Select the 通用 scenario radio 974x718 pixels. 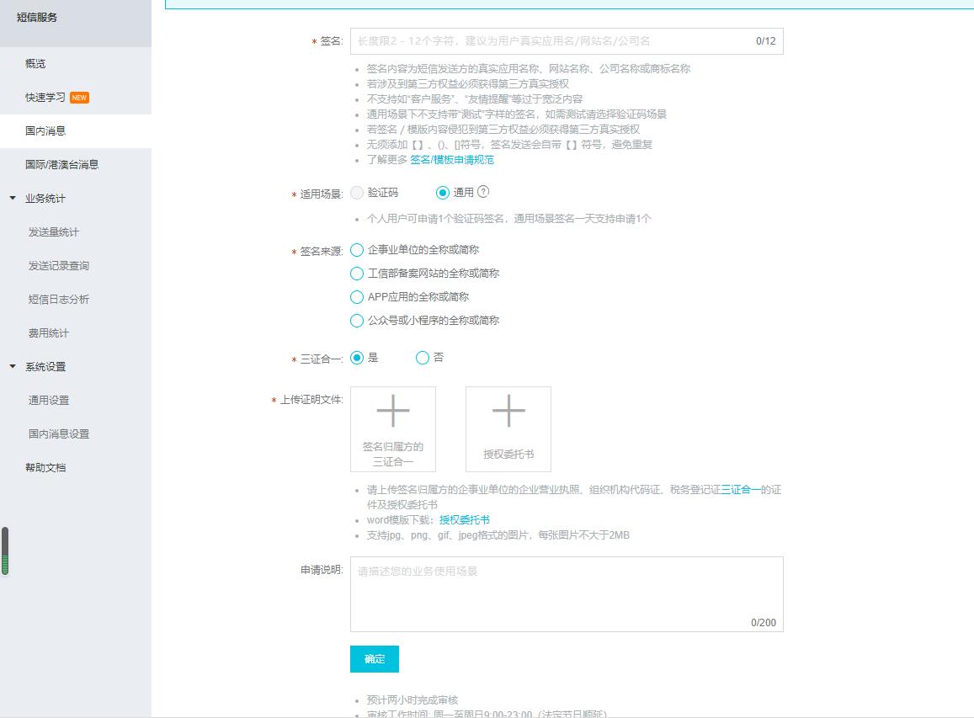click(442, 193)
